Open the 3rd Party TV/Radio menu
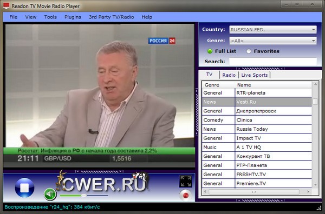Viewport: 325px width, 214px height. [111, 17]
